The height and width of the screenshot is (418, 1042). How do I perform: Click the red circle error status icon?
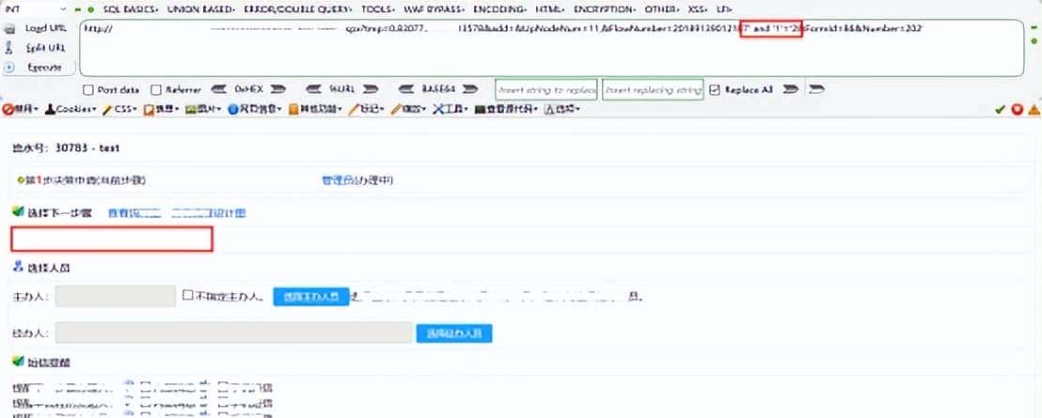(x=1017, y=110)
